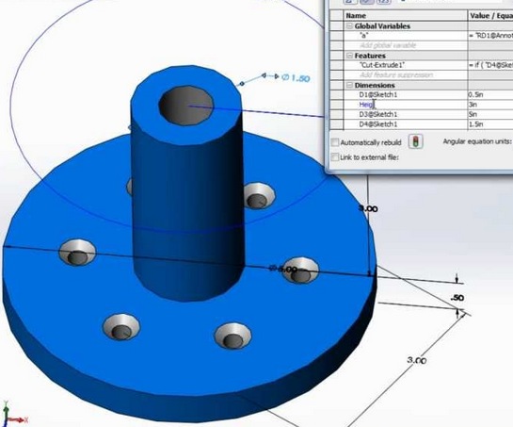Image resolution: width=513 pixels, height=427 pixels.
Task: Click the traffic-light Rebuild icon
Action: [x=415, y=141]
